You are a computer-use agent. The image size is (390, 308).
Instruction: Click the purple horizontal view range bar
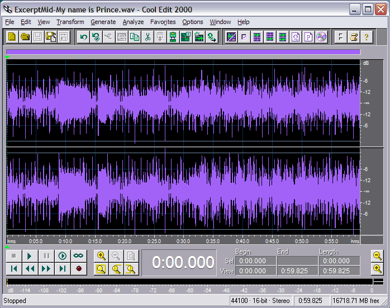click(x=183, y=52)
